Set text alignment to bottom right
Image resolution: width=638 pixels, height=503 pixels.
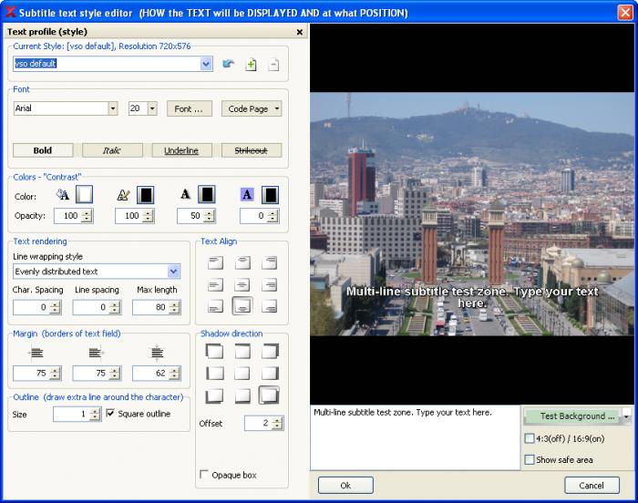(x=270, y=306)
